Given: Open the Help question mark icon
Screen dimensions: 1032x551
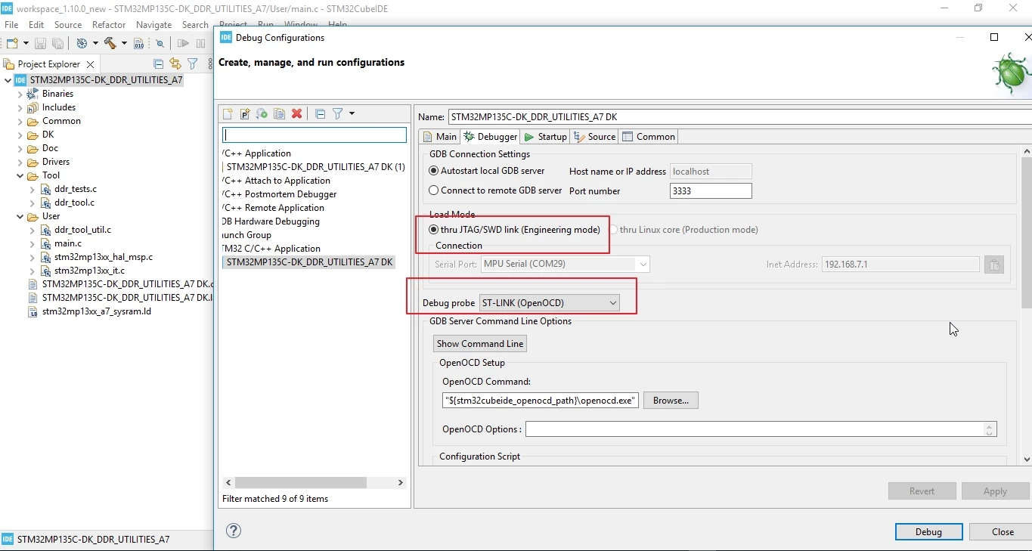Looking at the screenshot, I should [x=234, y=531].
